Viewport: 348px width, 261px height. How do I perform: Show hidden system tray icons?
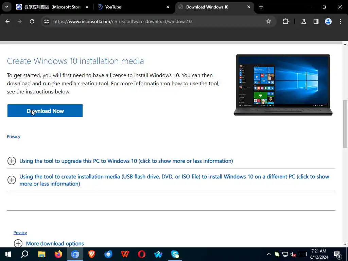268,254
